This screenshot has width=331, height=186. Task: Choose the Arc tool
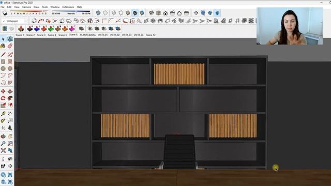3,75
